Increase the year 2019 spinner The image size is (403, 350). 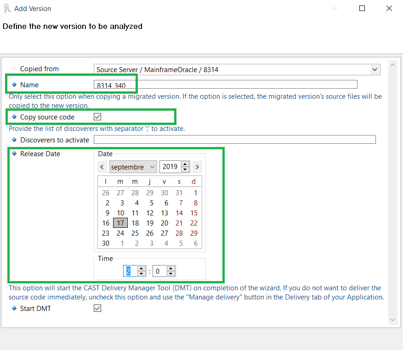pos(185,164)
